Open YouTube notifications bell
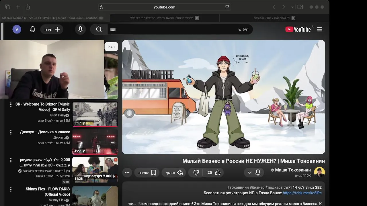Screen dimensions: 367x206 tap(33, 29)
